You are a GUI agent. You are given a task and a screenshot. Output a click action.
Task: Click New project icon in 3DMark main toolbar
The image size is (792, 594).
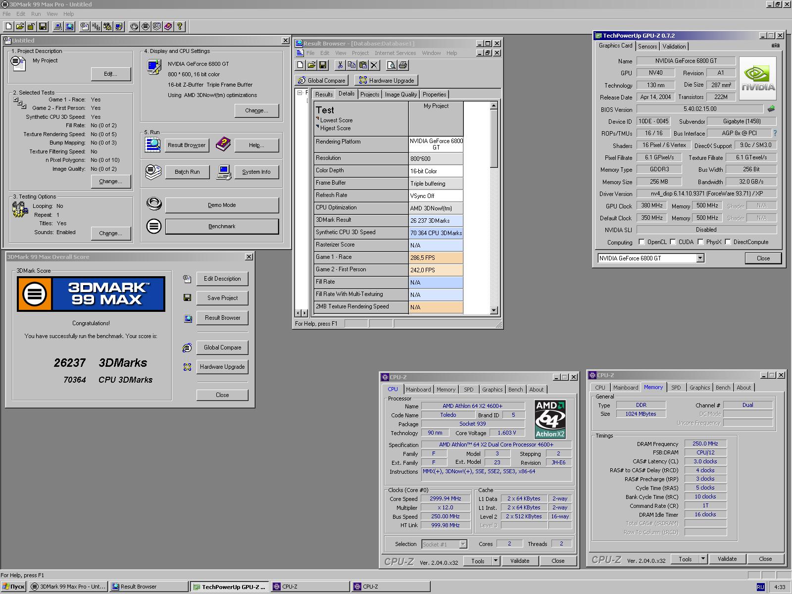[8, 27]
